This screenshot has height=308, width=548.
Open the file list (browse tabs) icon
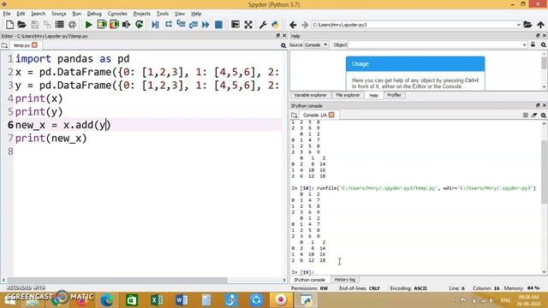(x=59, y=25)
